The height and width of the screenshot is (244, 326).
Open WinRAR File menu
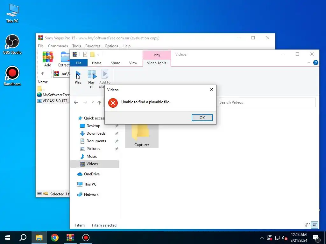click(x=41, y=46)
